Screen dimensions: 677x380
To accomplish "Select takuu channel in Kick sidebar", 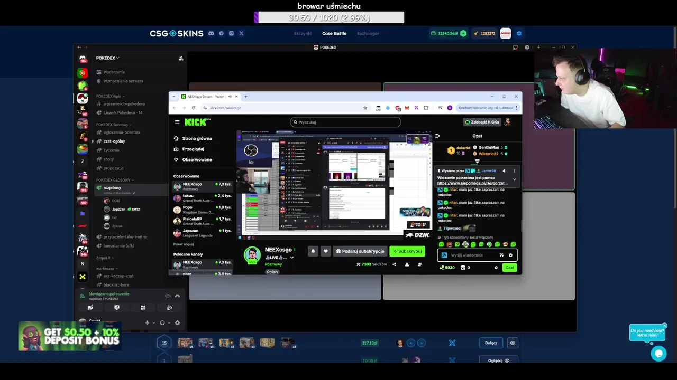I will point(202,198).
